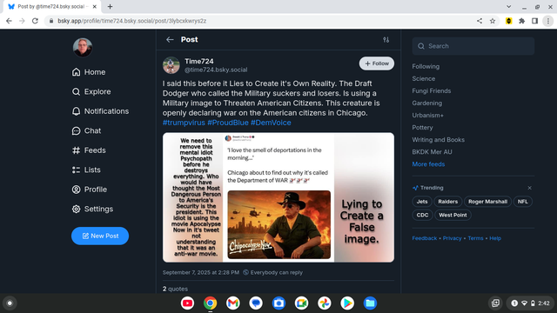Viewport: 557px width, 313px height.
Task: Open the Gardening feed
Action: coord(427,103)
